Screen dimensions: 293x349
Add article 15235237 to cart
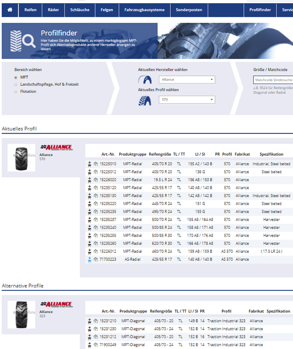click(x=89, y=220)
